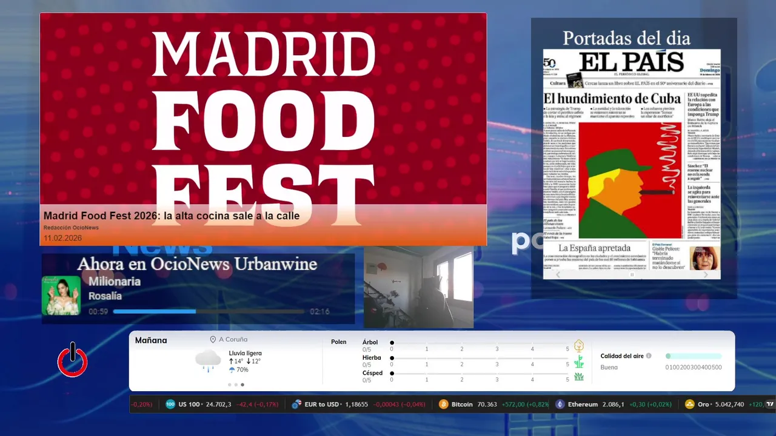Click 'Ahora en OcioNews Urbanwine' heading
This screenshot has width=776, height=436.
(x=197, y=264)
